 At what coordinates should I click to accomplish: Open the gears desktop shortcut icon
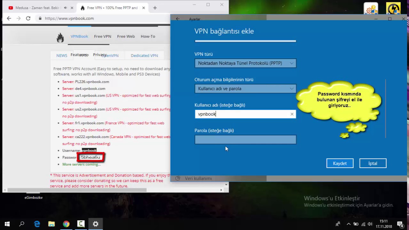371,9
